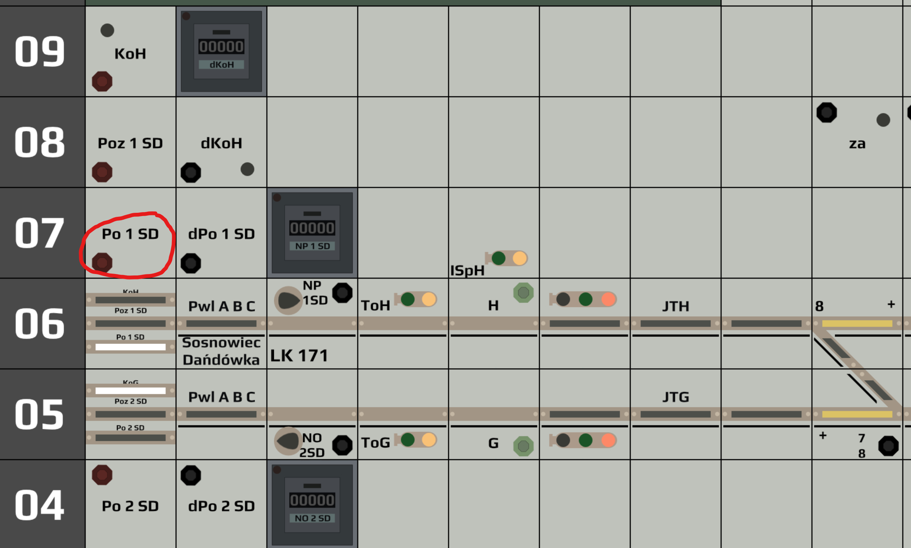This screenshot has width=911, height=548.
Task: Toggle the NP 1SD rotary switch
Action: coord(288,301)
